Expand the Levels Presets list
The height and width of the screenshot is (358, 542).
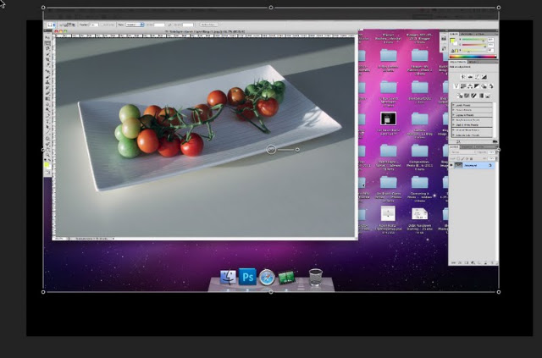tap(473, 105)
